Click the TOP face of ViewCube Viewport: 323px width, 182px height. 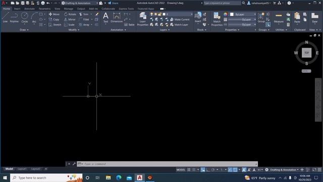[x=306, y=53]
